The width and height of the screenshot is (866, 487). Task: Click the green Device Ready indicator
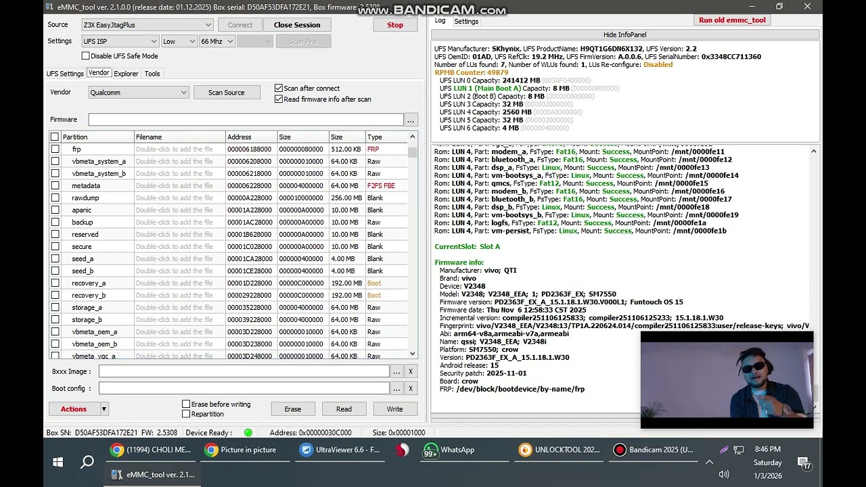coord(248,433)
